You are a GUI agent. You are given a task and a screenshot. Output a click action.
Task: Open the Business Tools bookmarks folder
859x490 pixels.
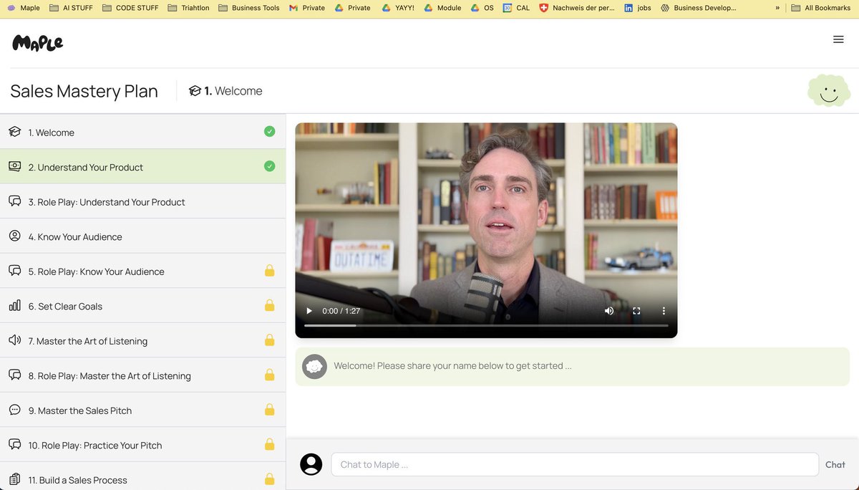pyautogui.click(x=249, y=8)
